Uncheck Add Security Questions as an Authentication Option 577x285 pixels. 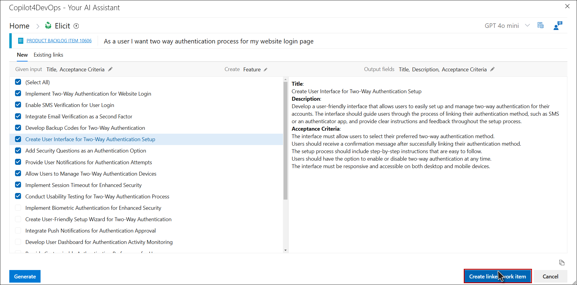[x=18, y=150]
